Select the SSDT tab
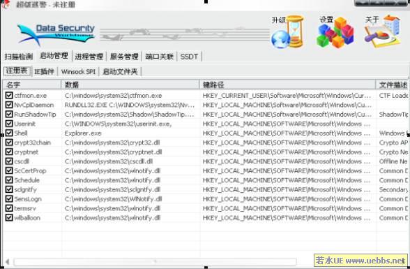The height and width of the screenshot is (269, 410). (189, 57)
